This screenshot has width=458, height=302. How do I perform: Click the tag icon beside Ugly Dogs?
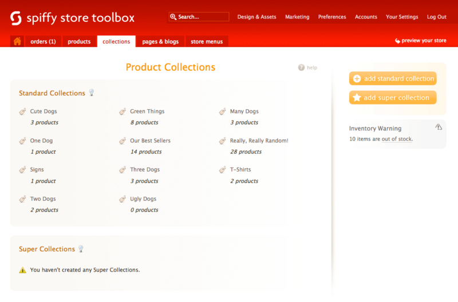point(123,199)
